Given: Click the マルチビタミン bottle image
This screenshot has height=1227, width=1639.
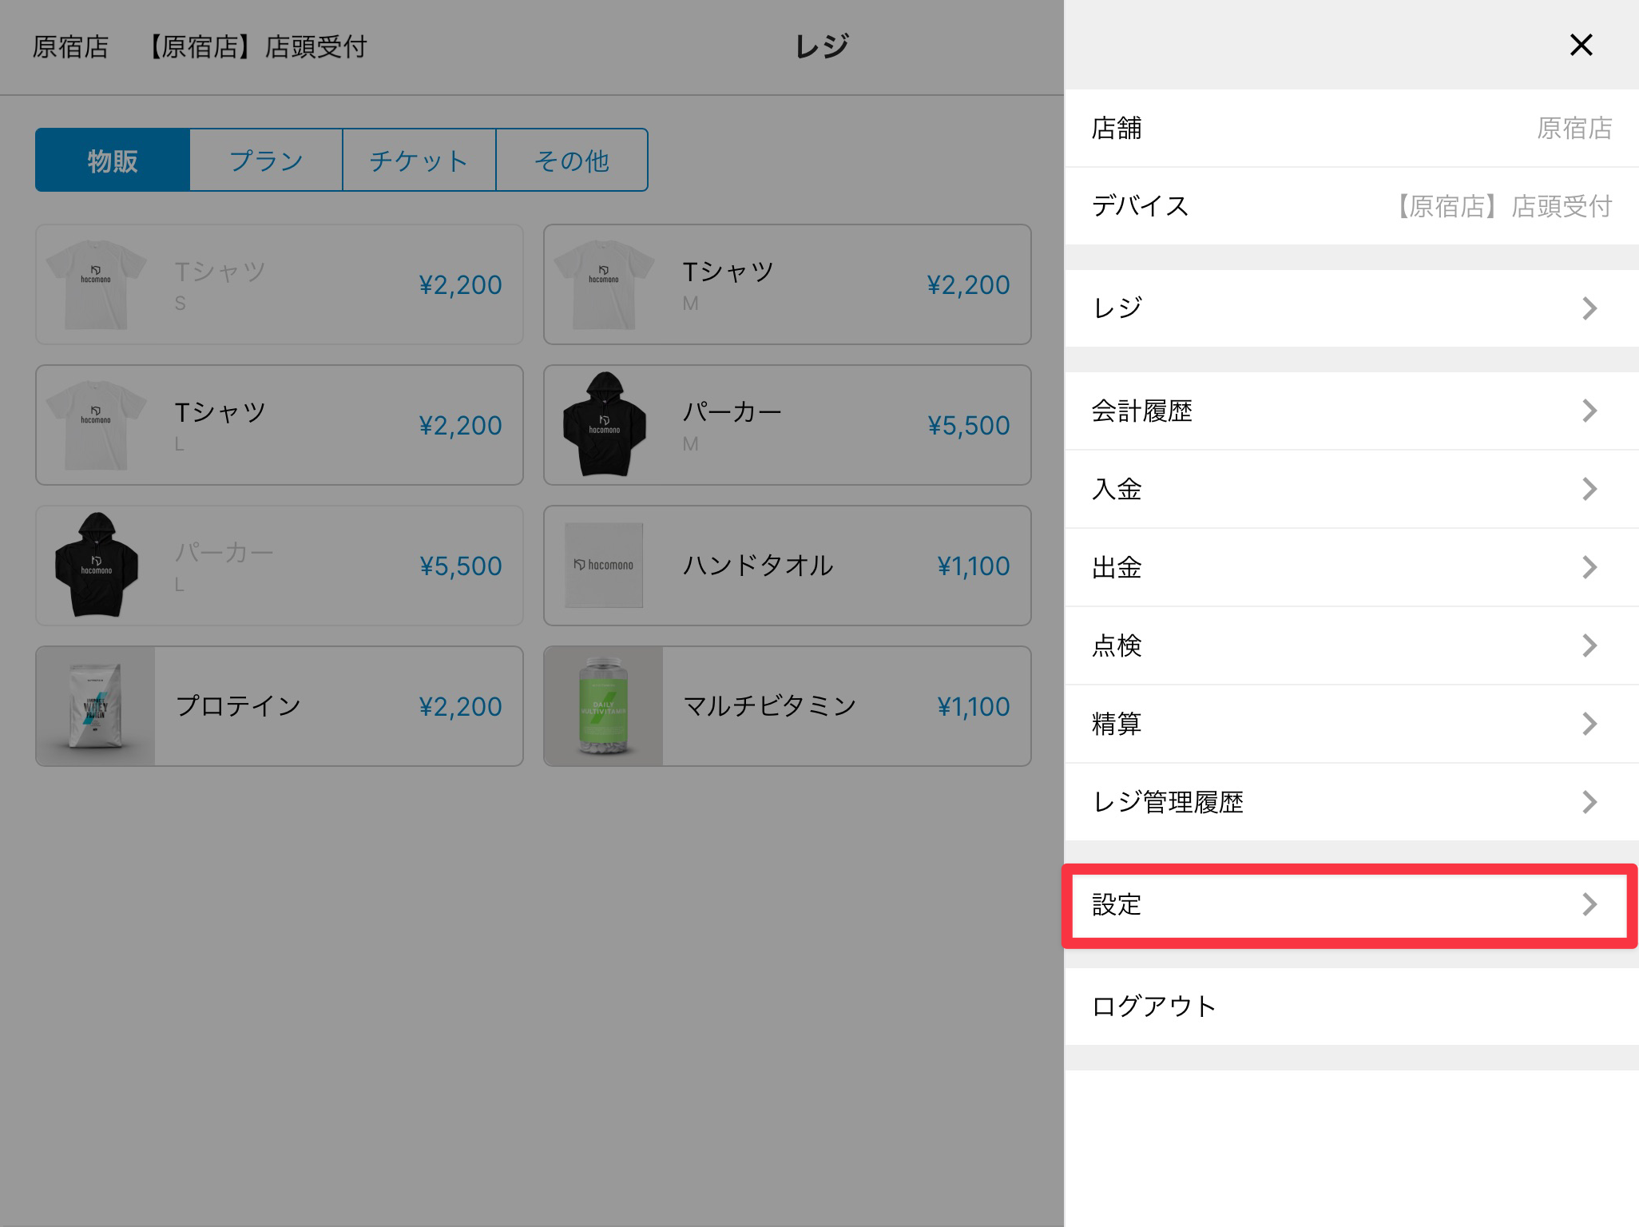Looking at the screenshot, I should pyautogui.click(x=604, y=706).
